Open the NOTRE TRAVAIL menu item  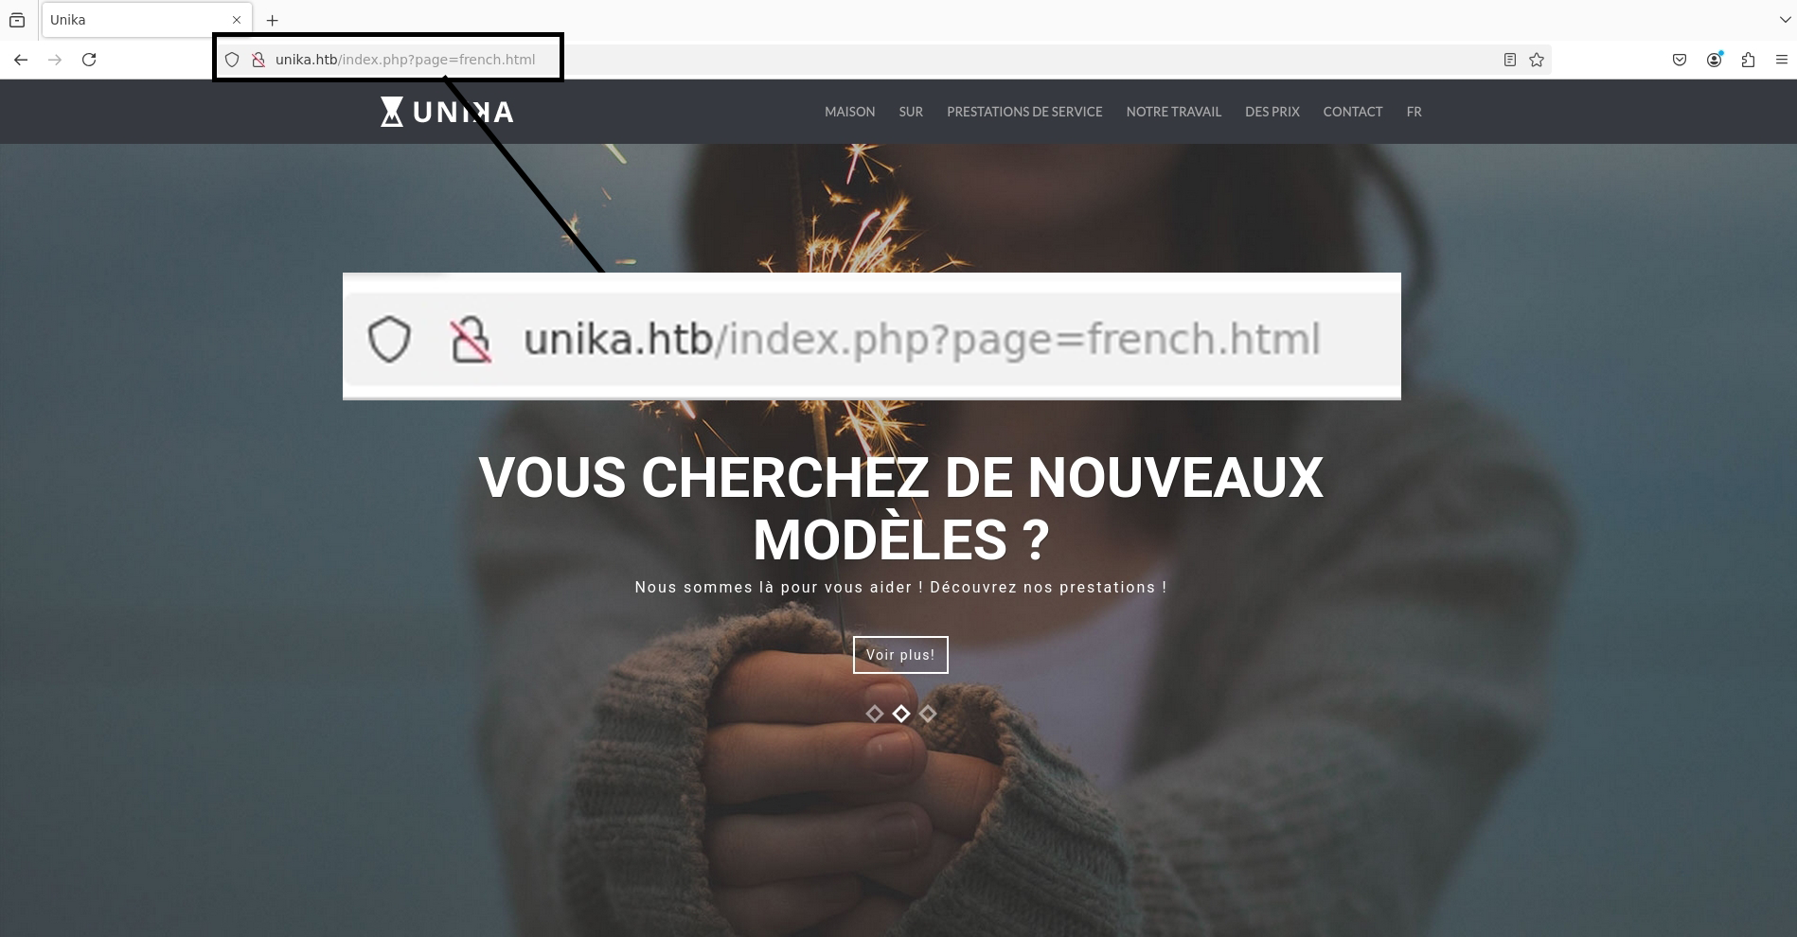(1173, 112)
